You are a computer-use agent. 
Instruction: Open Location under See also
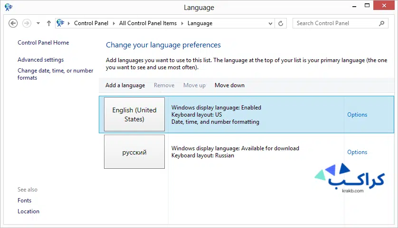click(x=28, y=211)
